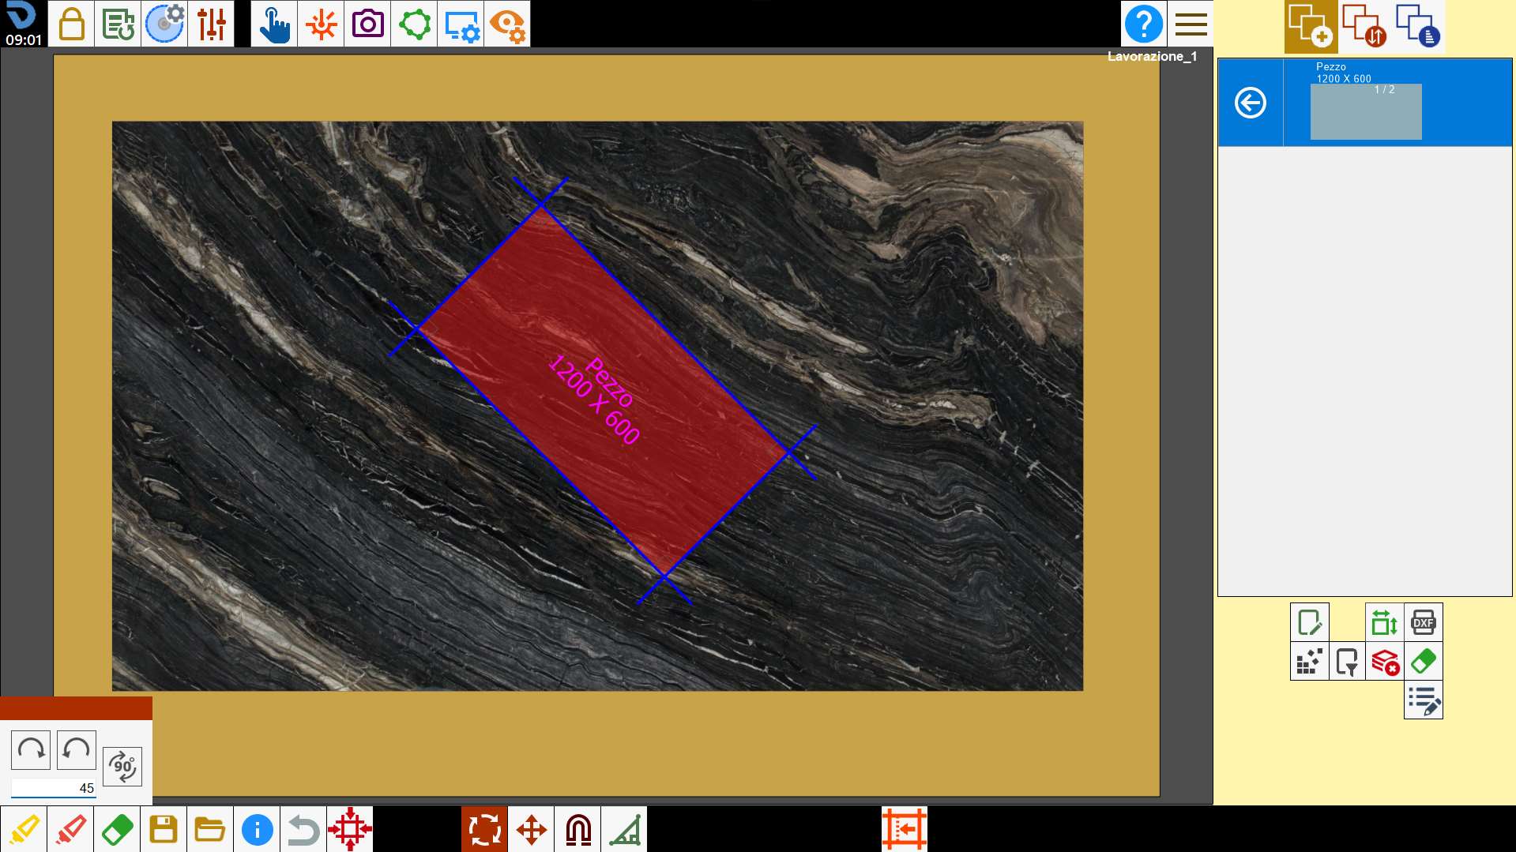Image resolution: width=1516 pixels, height=852 pixels.
Task: Open the sliders adjustment icon
Action: pos(211,24)
